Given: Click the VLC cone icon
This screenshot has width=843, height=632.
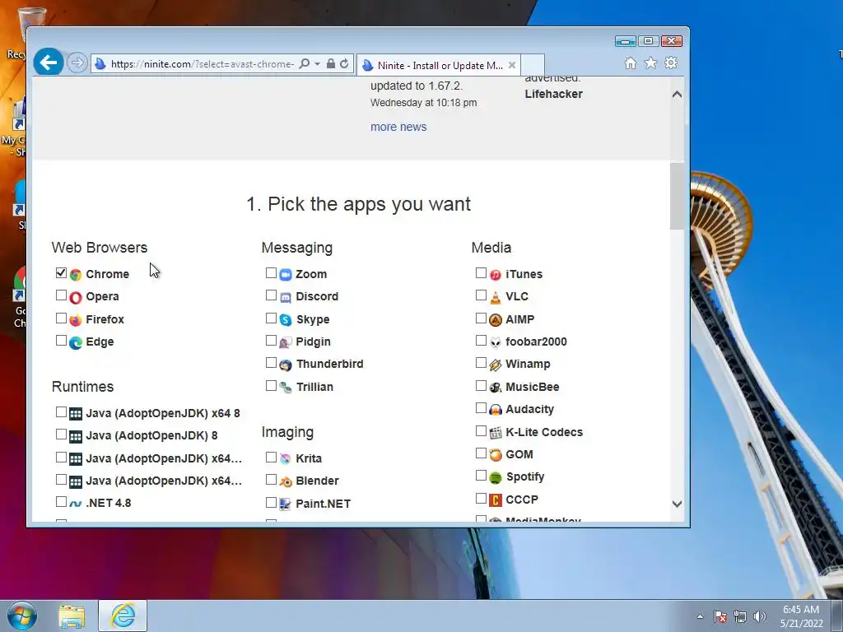Looking at the screenshot, I should [x=495, y=297].
